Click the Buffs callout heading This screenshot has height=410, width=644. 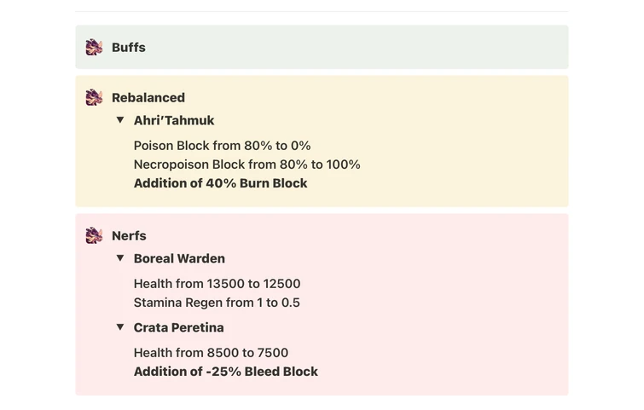click(129, 48)
